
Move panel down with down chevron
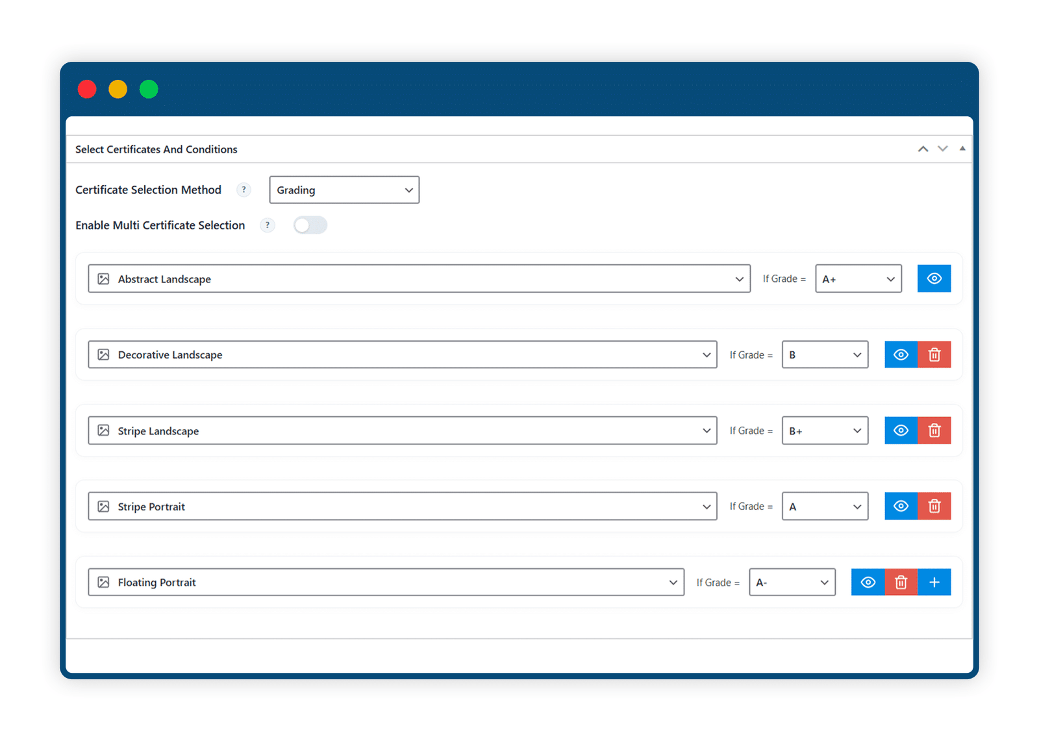point(943,149)
